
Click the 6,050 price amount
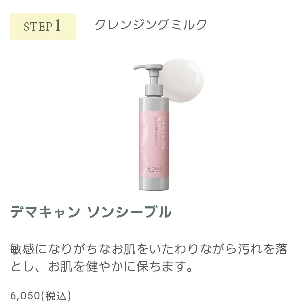[x=25, y=296]
